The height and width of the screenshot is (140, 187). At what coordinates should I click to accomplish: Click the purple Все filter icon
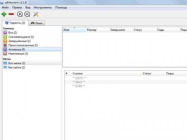pyautogui.click(x=5, y=32)
